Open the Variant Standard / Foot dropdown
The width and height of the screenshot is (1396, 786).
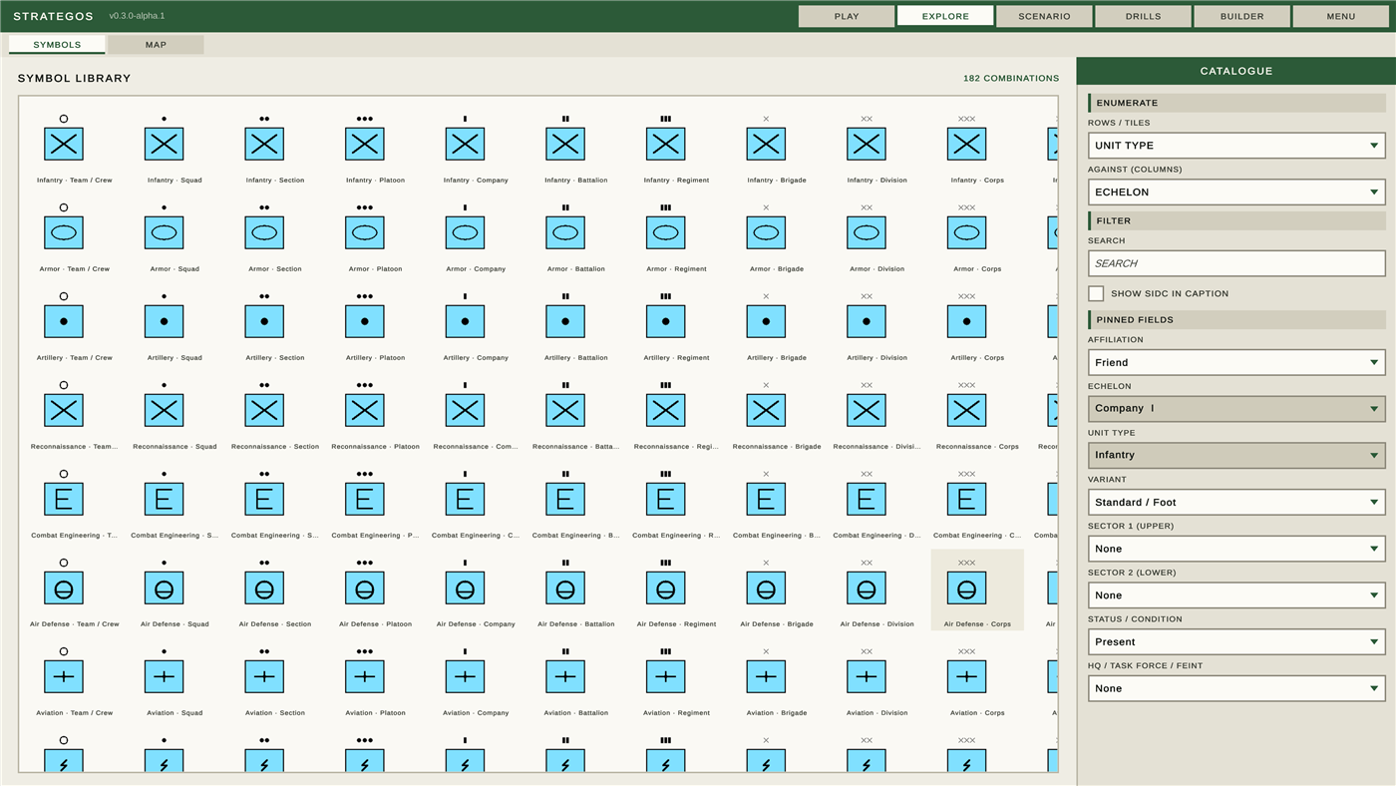point(1236,502)
